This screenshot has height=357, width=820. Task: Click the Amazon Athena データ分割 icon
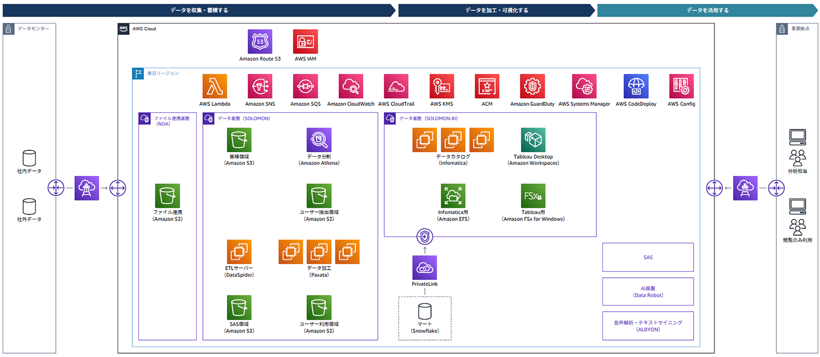click(319, 140)
